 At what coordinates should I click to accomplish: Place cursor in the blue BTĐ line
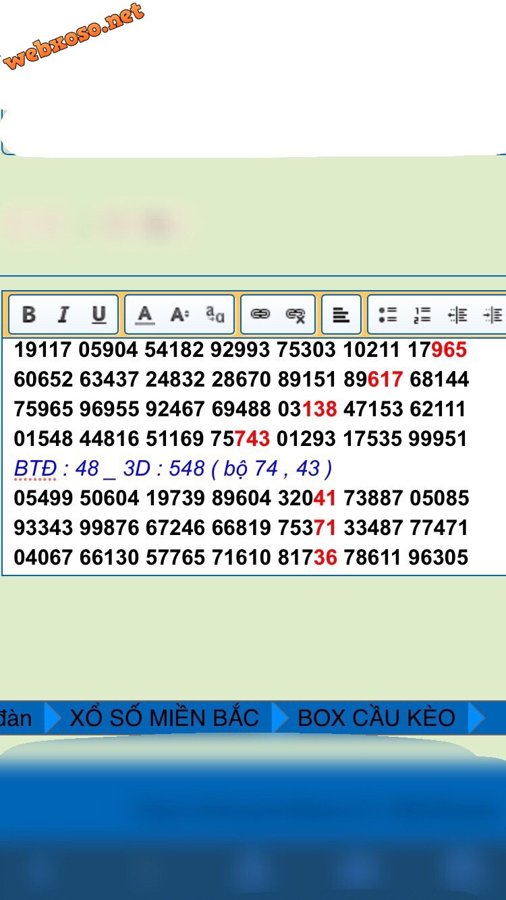[173, 468]
